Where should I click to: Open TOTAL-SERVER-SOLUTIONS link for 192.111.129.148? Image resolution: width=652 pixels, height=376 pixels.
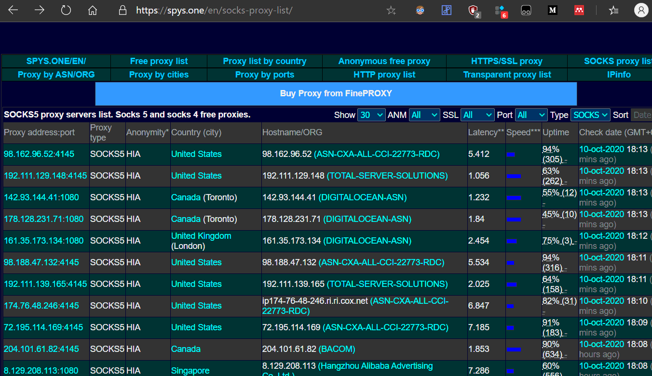click(x=387, y=176)
